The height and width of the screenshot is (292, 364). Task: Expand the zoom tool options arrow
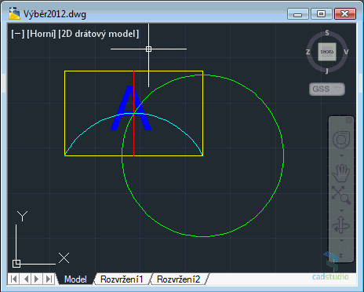coord(341,210)
